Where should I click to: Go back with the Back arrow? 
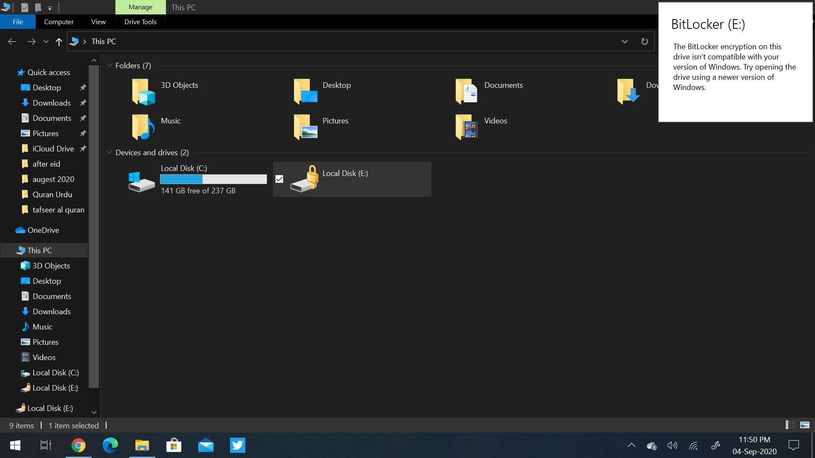(x=12, y=42)
